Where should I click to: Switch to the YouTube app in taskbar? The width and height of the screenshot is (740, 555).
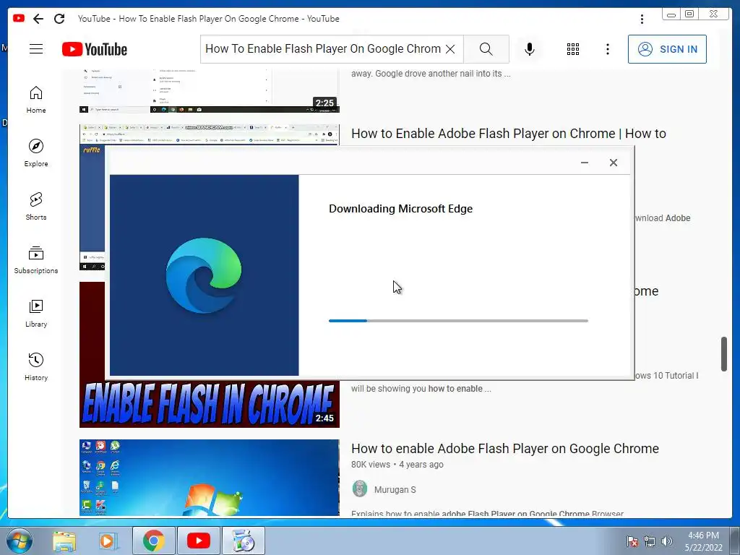(x=198, y=541)
